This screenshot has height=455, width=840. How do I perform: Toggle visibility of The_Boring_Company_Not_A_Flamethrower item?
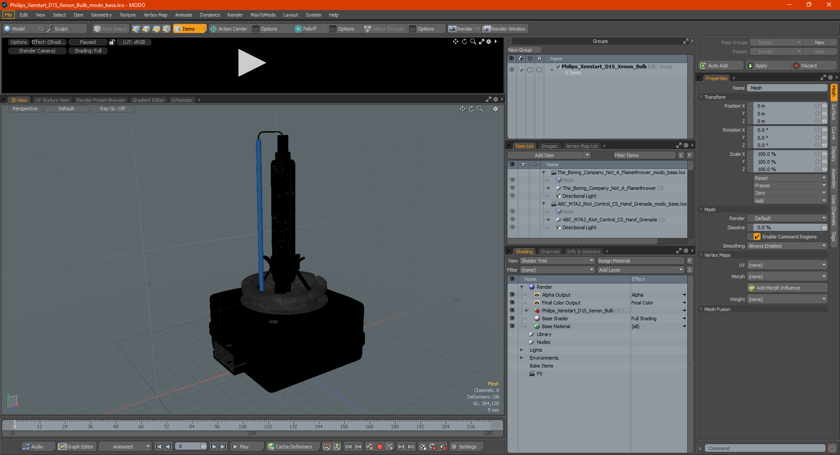pos(512,188)
